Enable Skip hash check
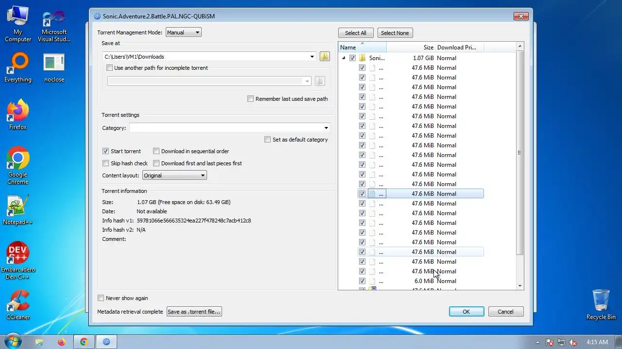 click(106, 163)
